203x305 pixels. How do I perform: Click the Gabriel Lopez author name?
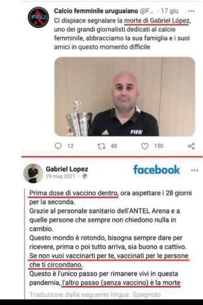click(67, 169)
